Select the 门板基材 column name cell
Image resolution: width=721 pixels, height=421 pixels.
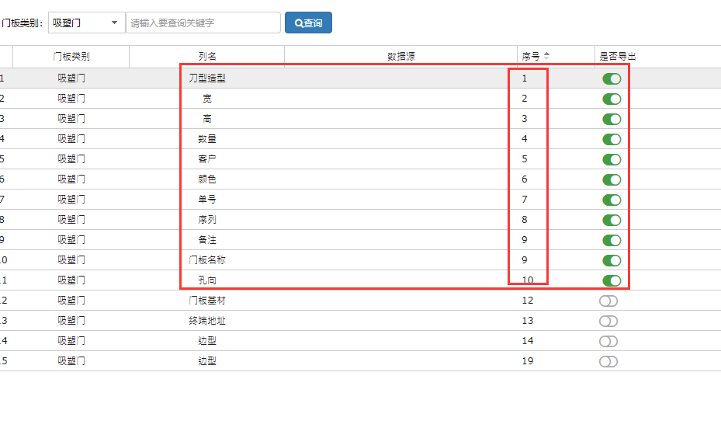pyautogui.click(x=207, y=301)
